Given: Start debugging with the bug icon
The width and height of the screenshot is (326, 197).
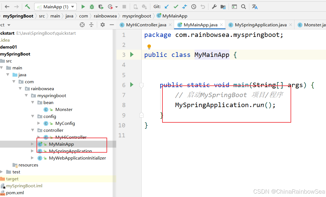Looking at the screenshot, I should (92, 7).
